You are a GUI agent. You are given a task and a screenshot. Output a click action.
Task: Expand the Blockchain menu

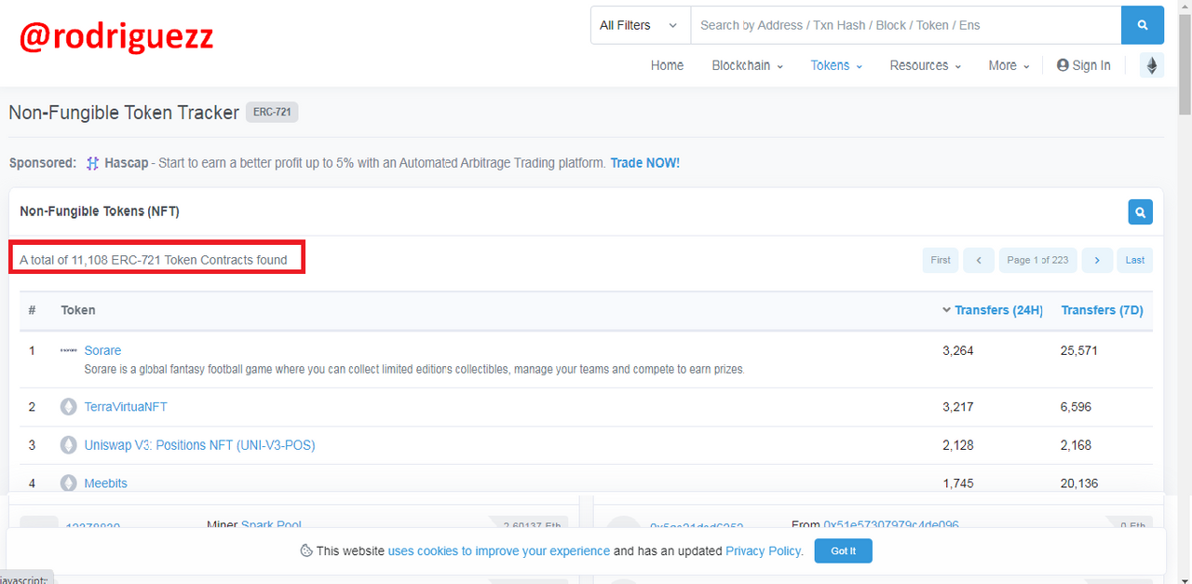[747, 65]
